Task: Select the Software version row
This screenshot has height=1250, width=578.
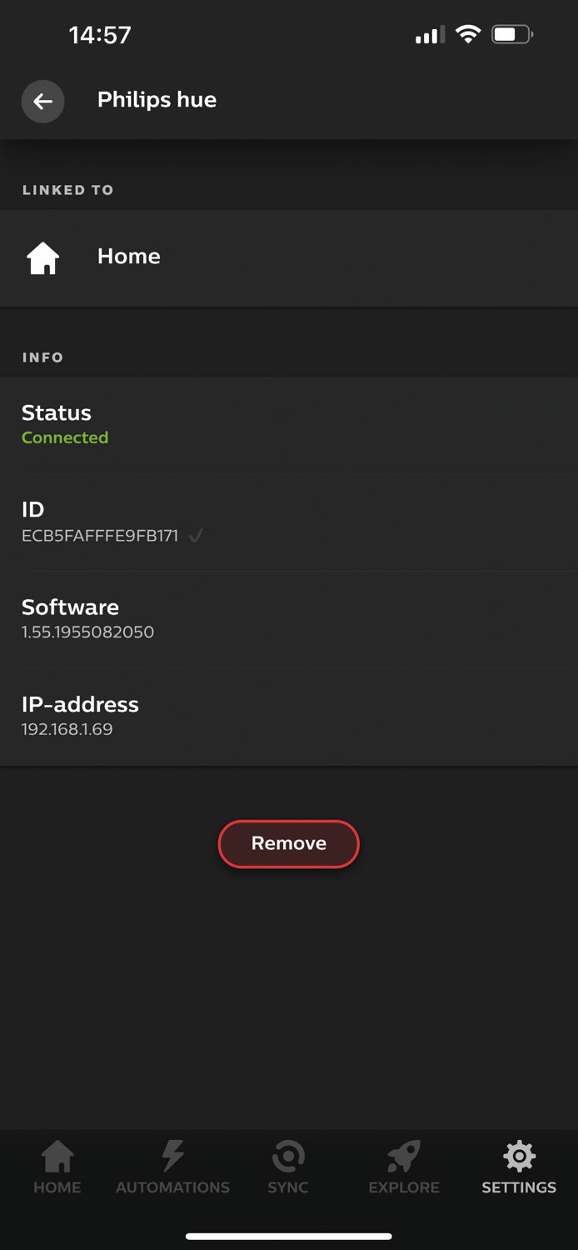Action: pos(289,620)
